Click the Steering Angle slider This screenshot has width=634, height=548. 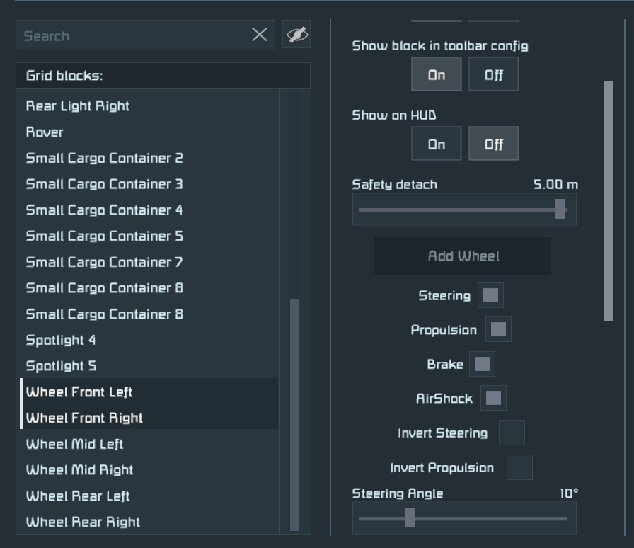click(463, 518)
